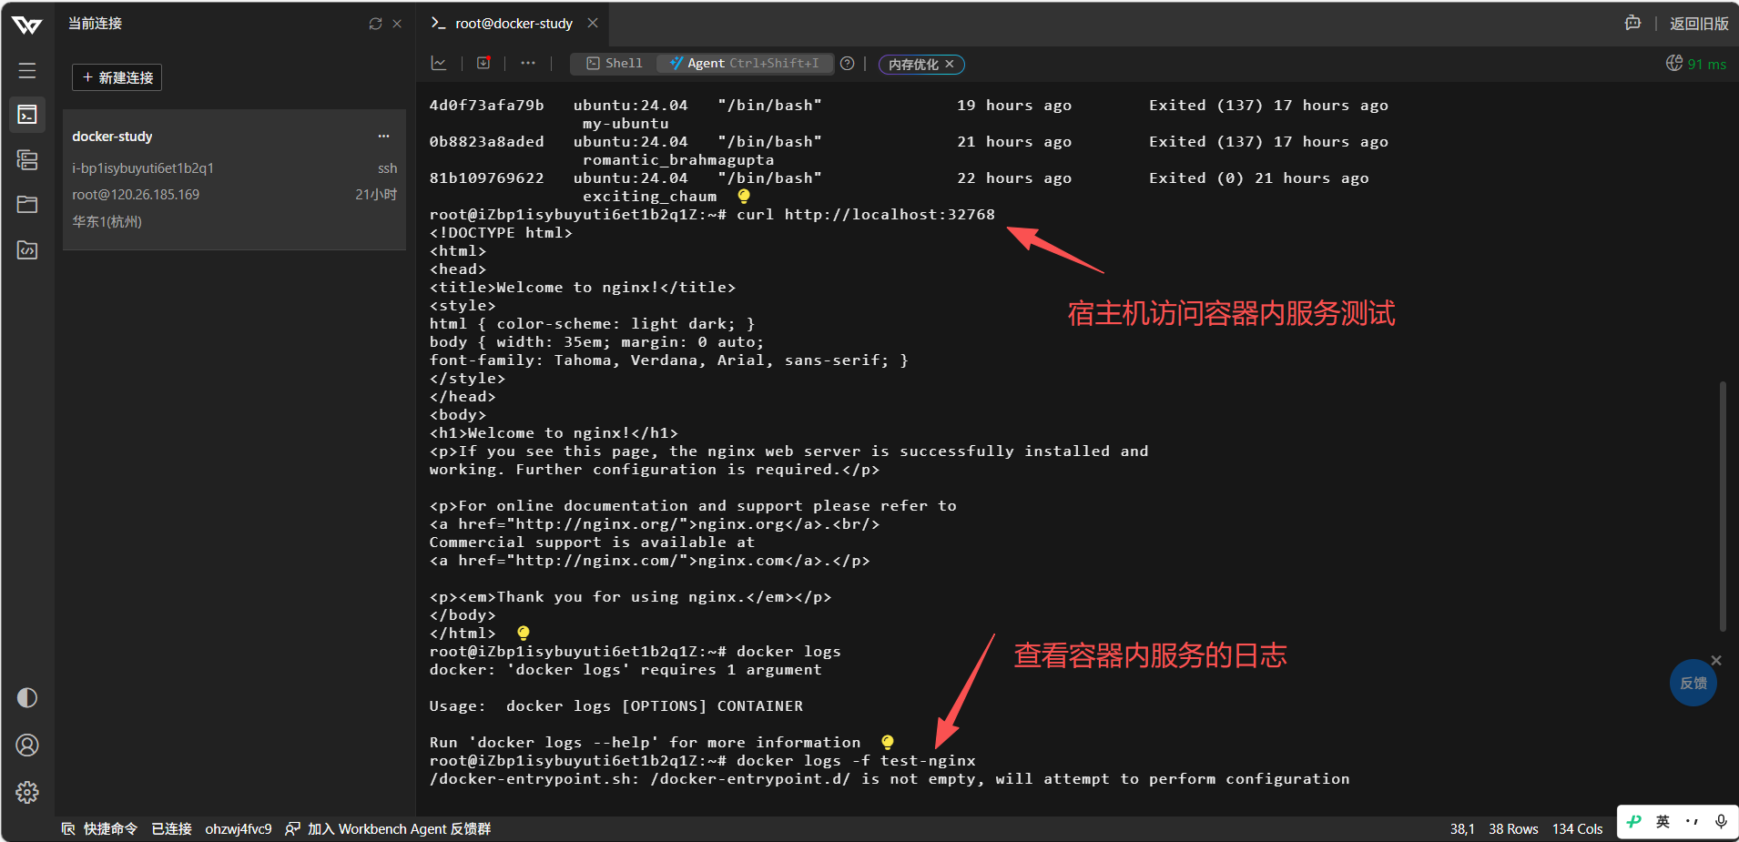Click the 当前连接 panel title
The height and width of the screenshot is (842, 1739).
coord(95,24)
